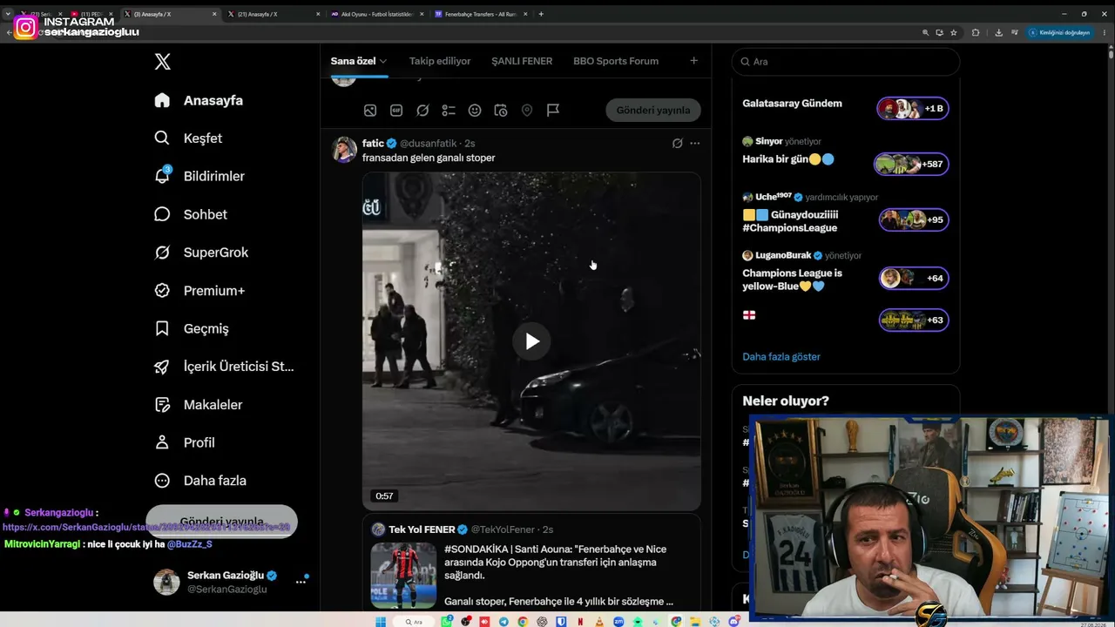Open the Anasayfa home page

[x=199, y=100]
